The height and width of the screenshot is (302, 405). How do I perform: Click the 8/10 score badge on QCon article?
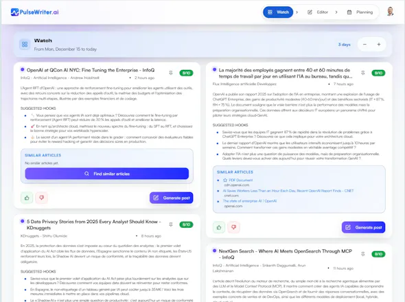(x=186, y=73)
